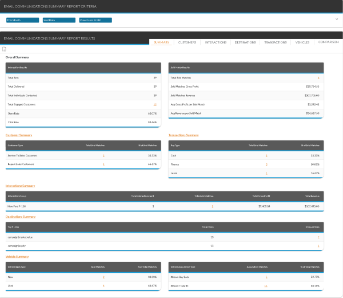This screenshot has width=343, height=298.
Task: Open the Sold Date filter
Action: 58,20
